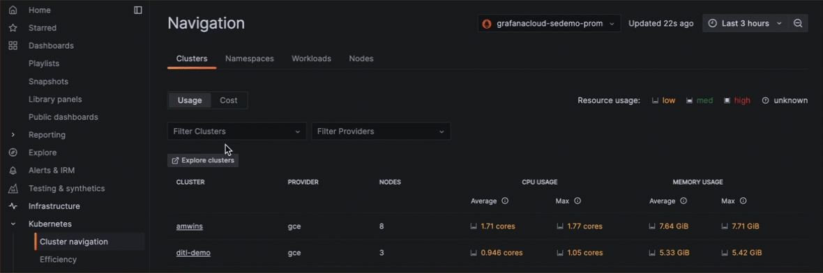823x273 pixels.
Task: Click info icon beside CPU Usage Average
Action: coord(505,201)
